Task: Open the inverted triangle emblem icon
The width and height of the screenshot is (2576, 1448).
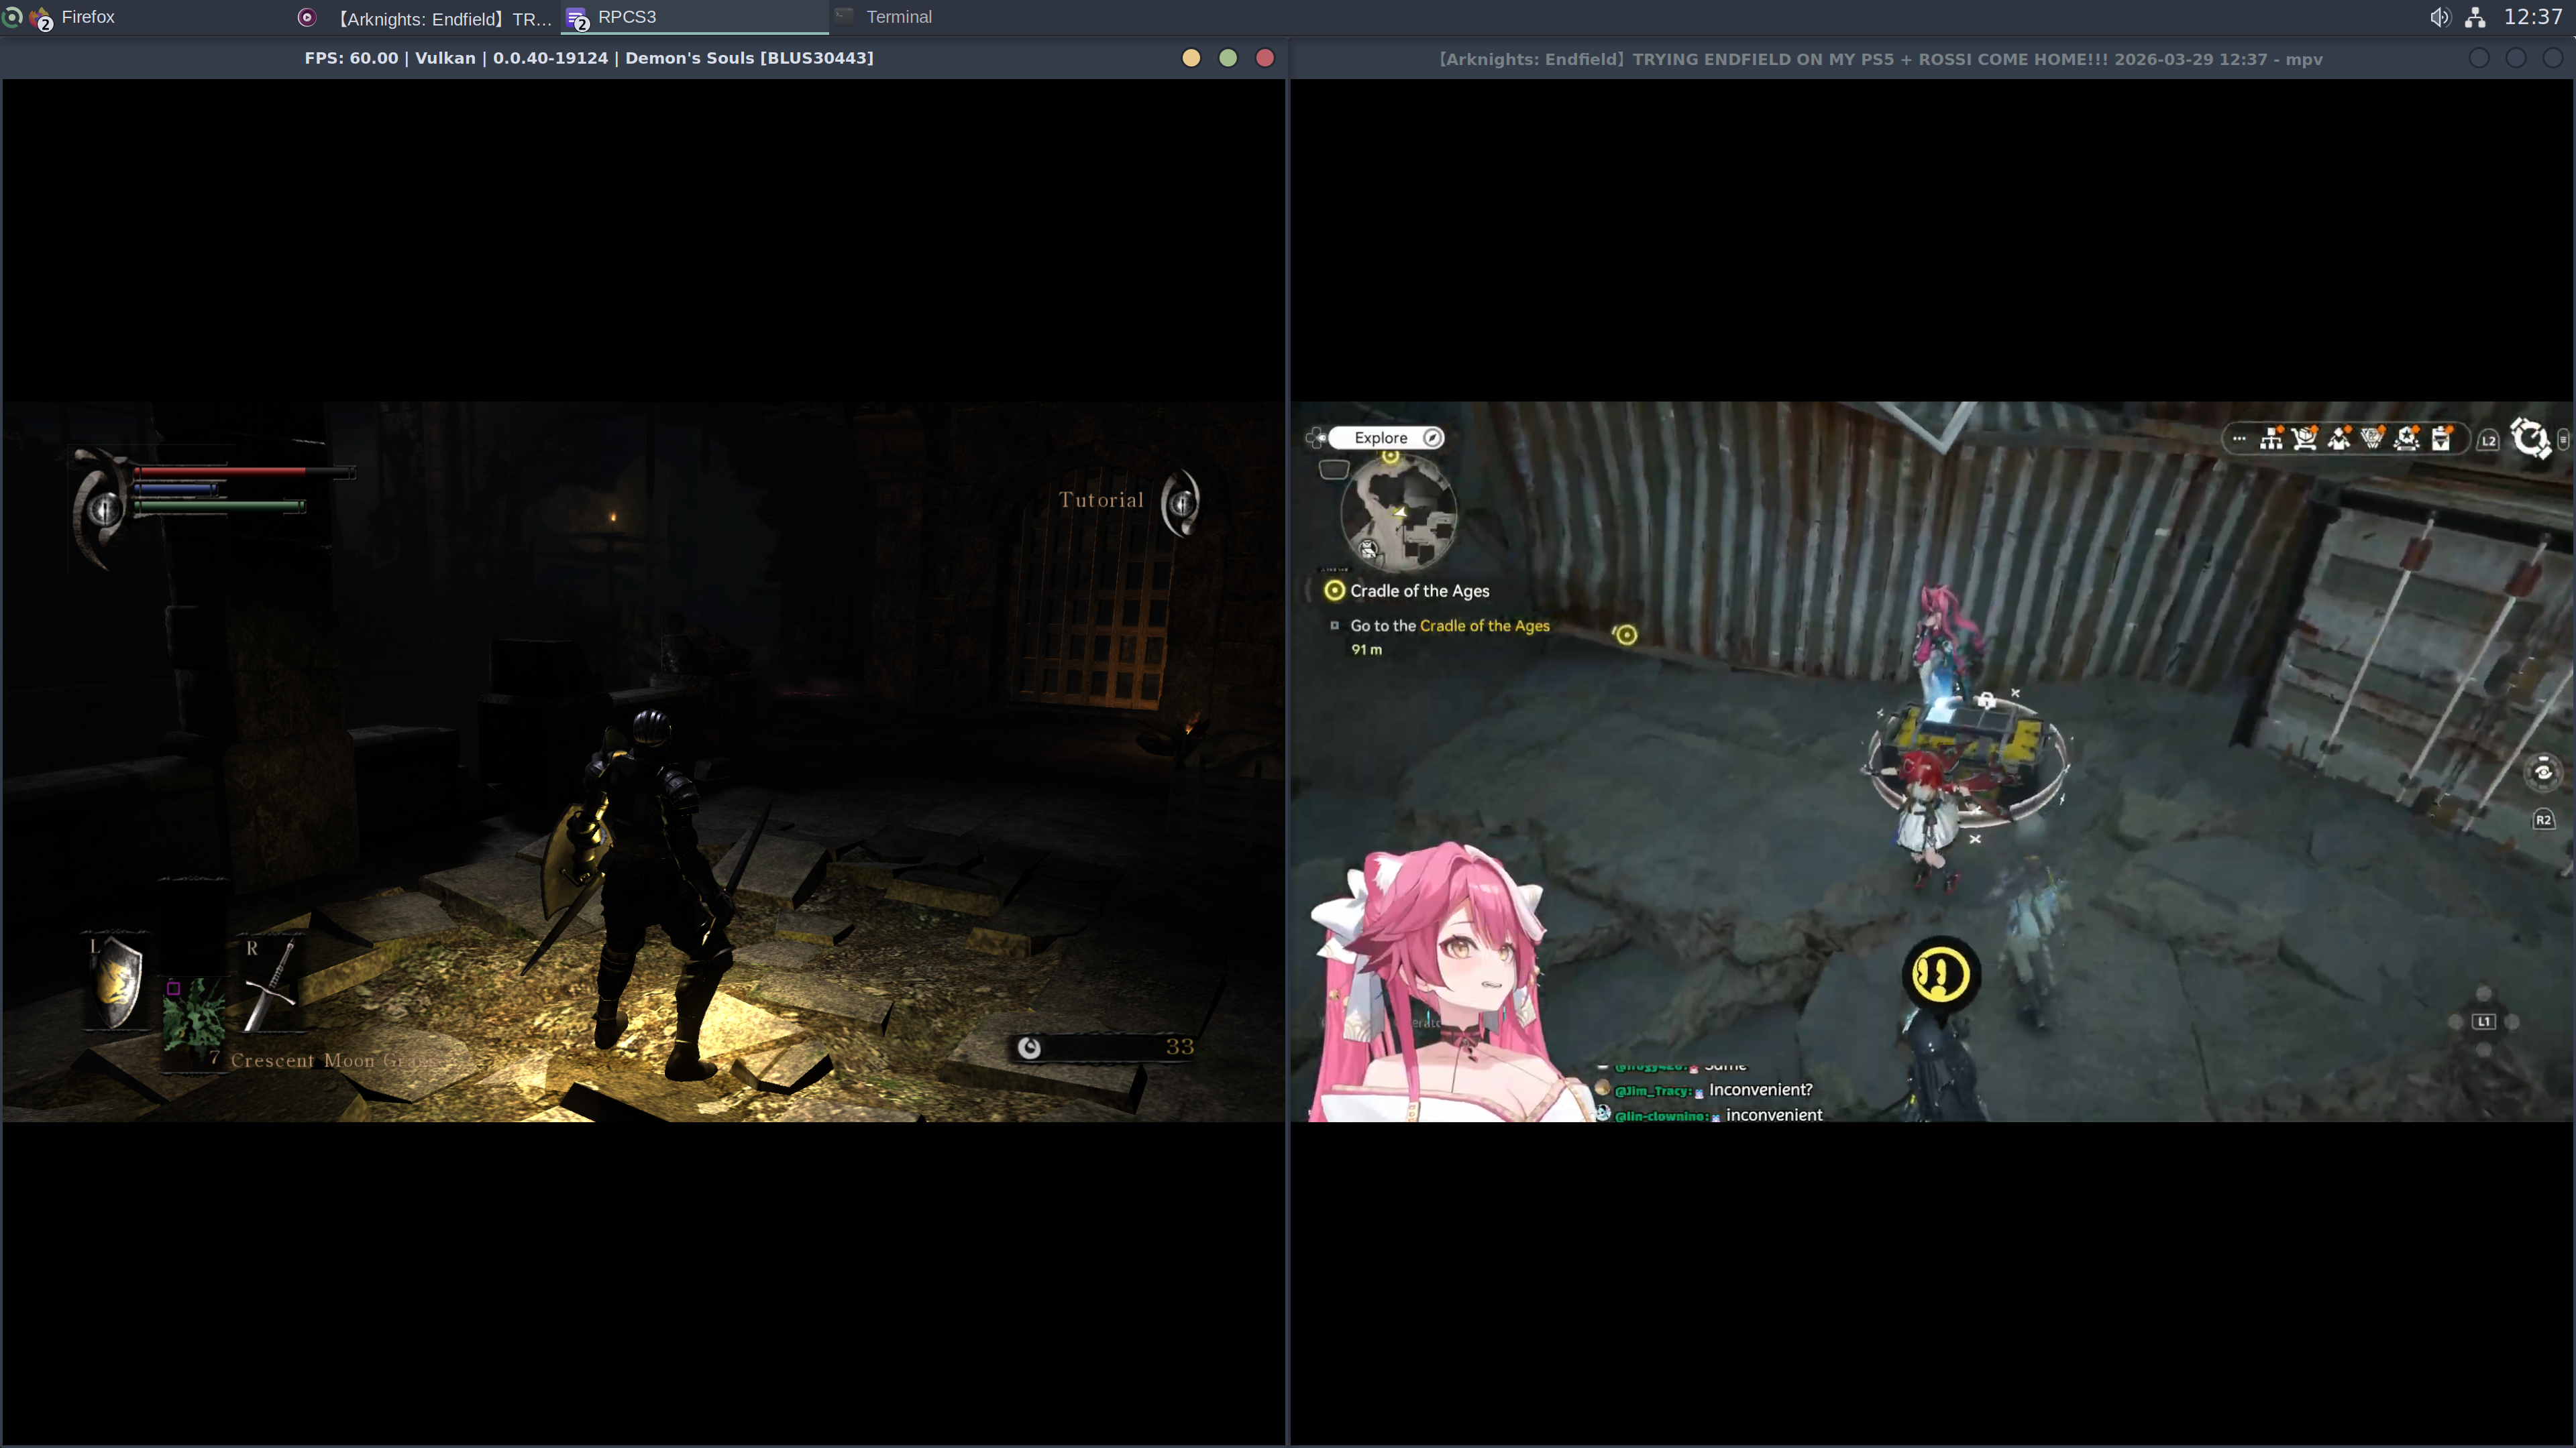Action: click(x=2372, y=438)
